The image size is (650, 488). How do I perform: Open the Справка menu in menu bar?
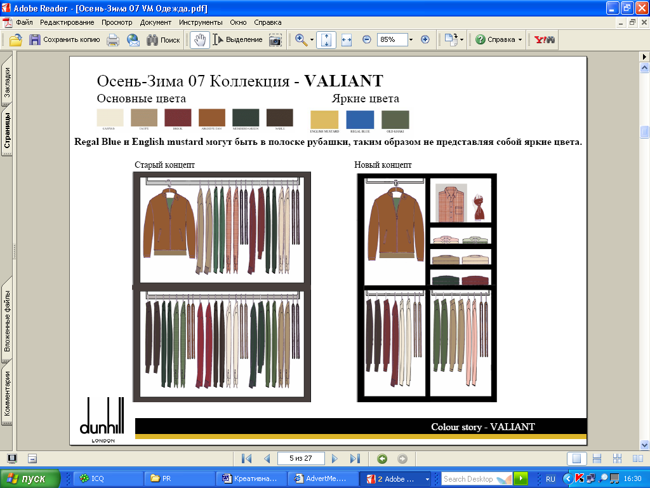(x=268, y=22)
